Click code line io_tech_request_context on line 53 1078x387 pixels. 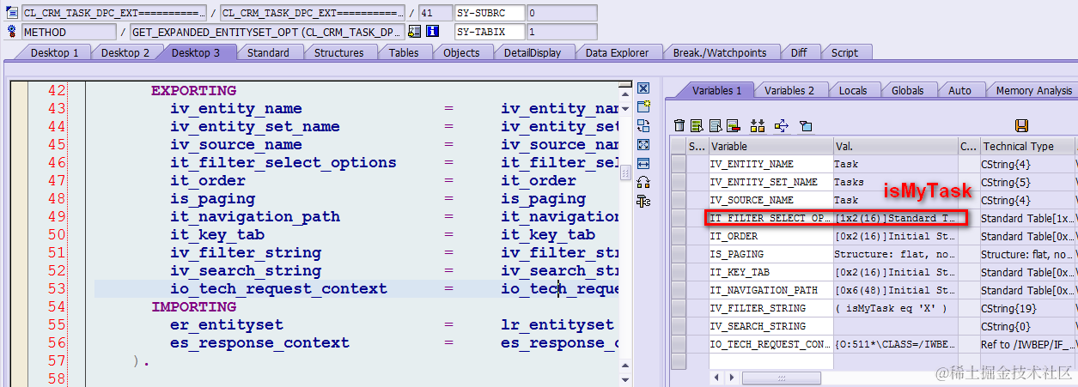tap(278, 289)
